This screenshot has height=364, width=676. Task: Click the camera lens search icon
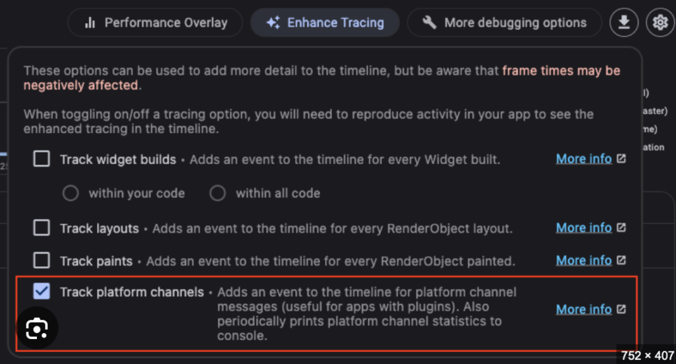pyautogui.click(x=37, y=329)
